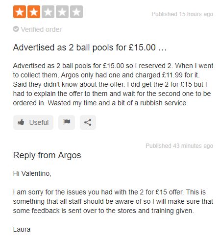Image resolution: width=220 pixels, height=239 pixels.
Task: Click the fifth grey rating star
Action: [76, 12]
